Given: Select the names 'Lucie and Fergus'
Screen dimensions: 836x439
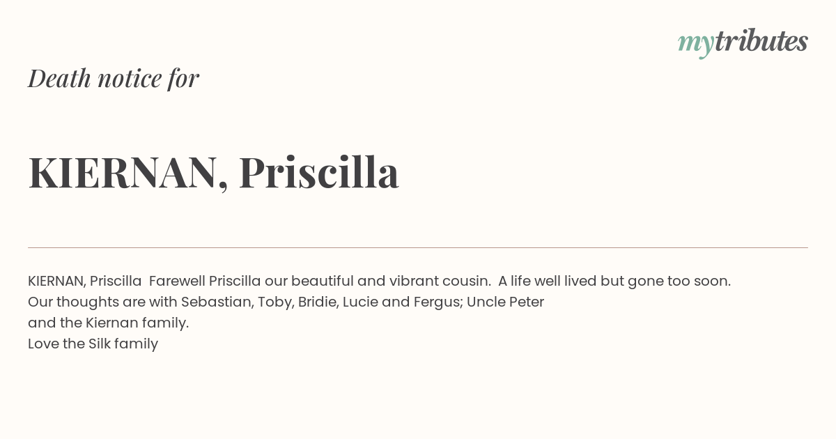Looking at the screenshot, I should pos(403,303).
